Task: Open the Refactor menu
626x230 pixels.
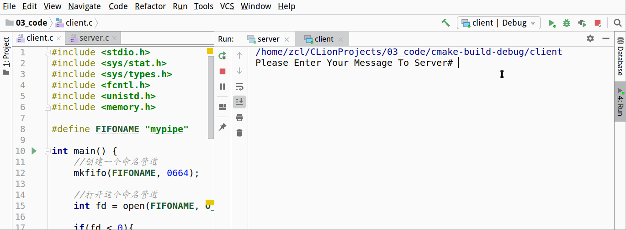Action: click(x=150, y=6)
